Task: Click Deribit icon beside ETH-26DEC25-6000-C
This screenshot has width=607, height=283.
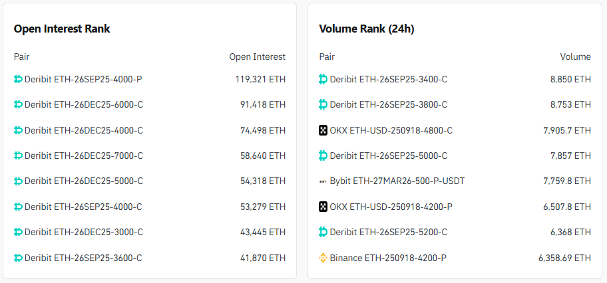Action: click(x=18, y=104)
